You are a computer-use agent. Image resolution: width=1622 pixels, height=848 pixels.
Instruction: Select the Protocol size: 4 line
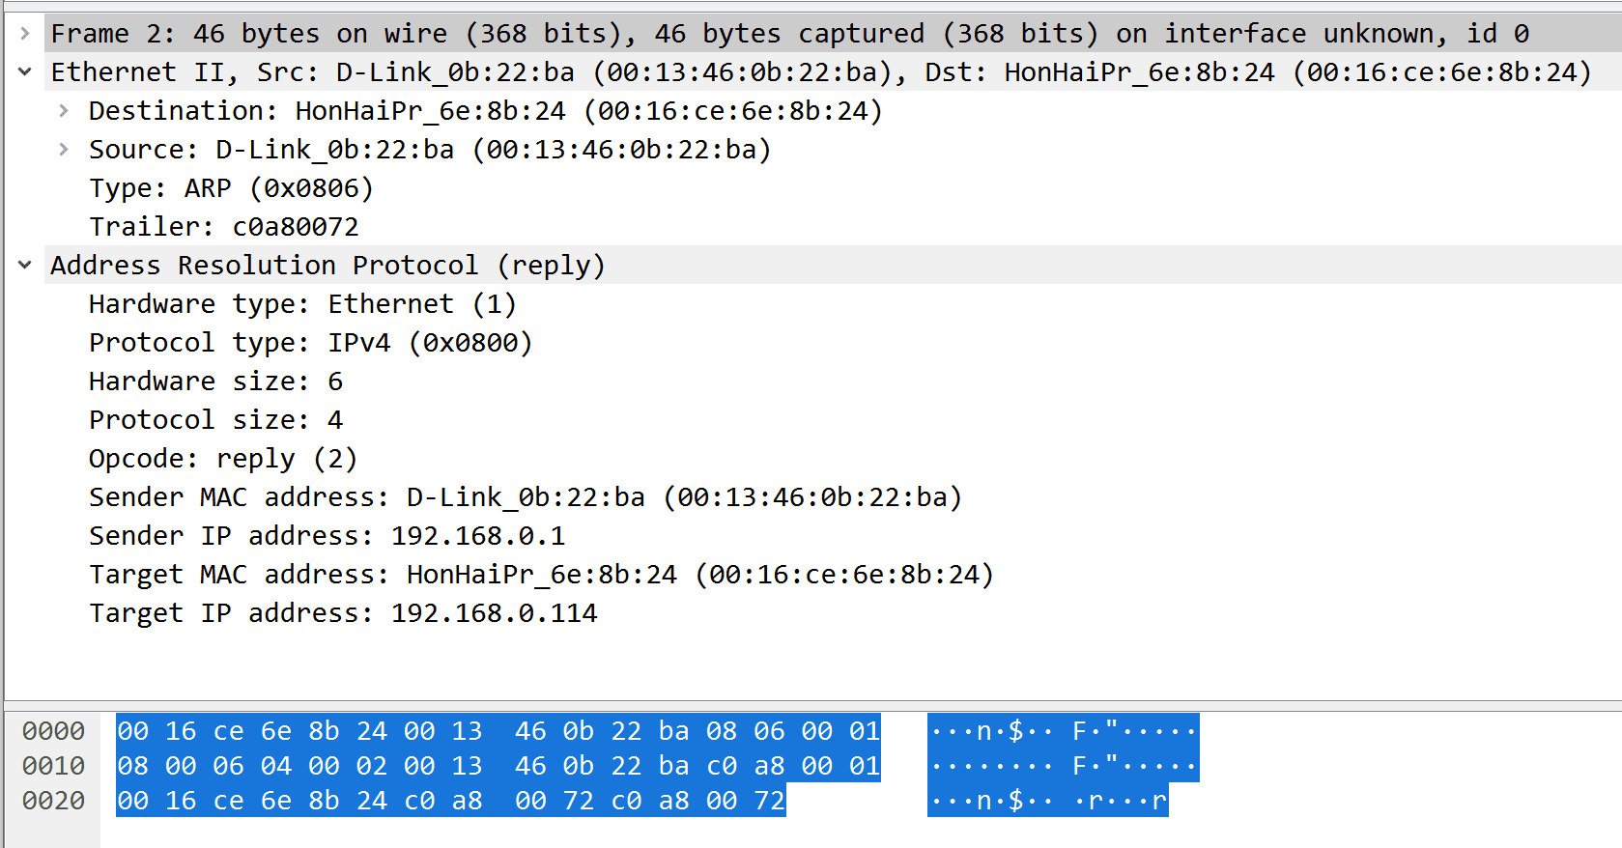pos(215,420)
